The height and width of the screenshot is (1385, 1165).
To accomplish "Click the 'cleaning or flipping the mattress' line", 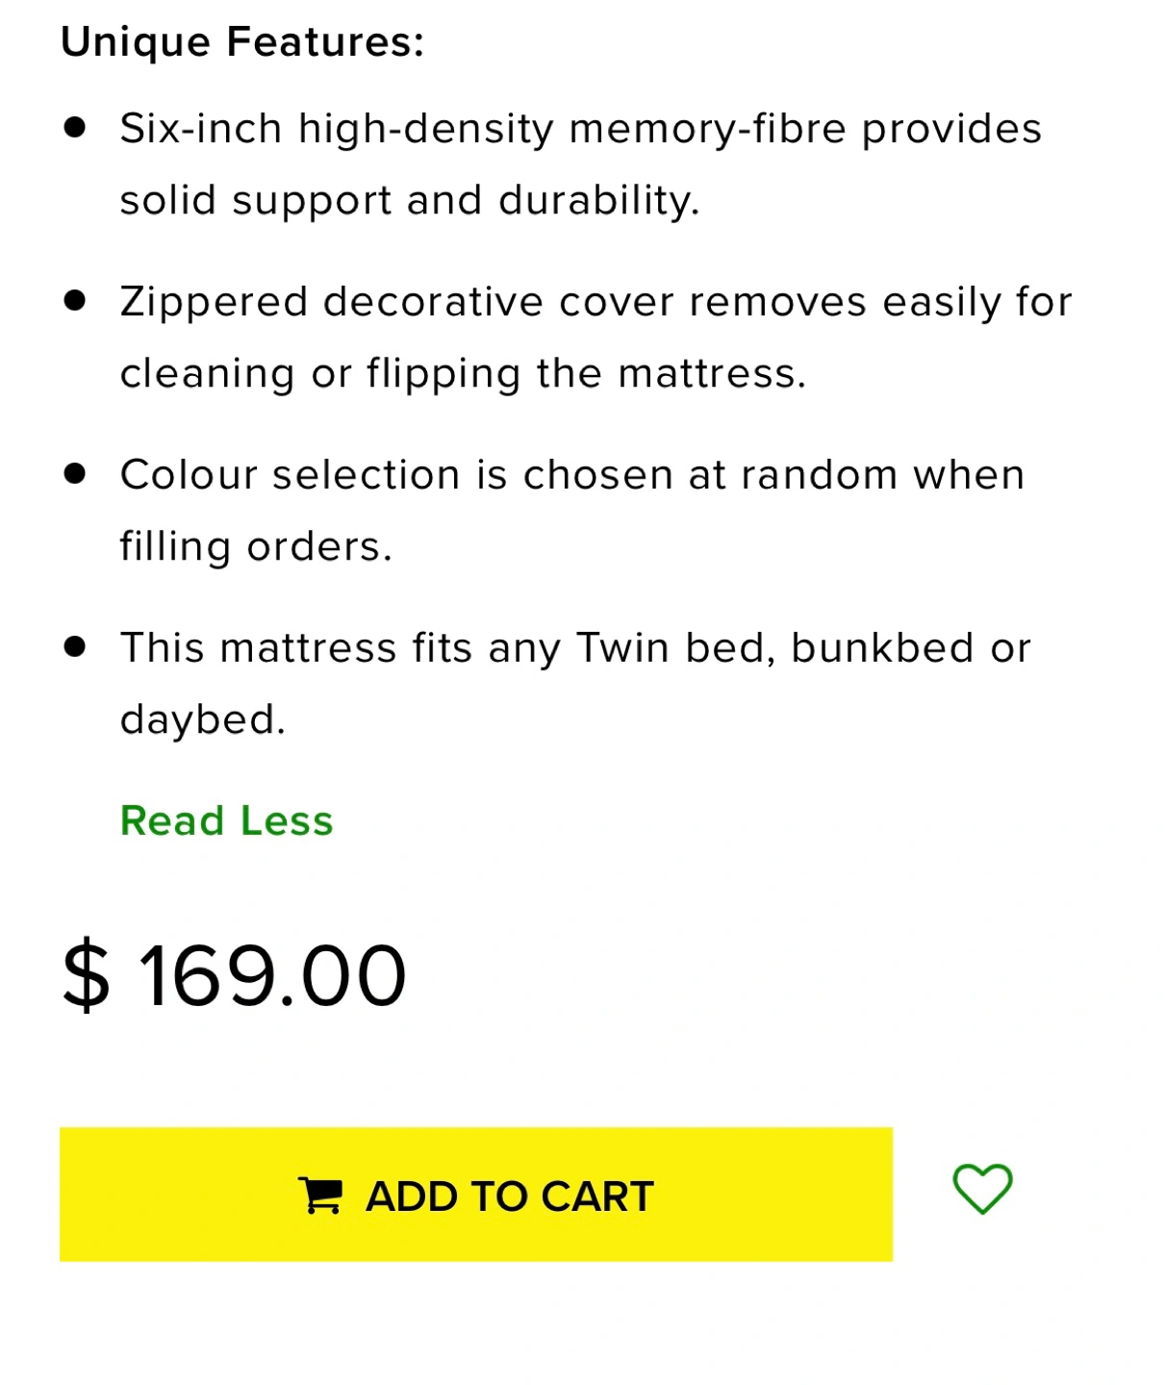I will click(x=463, y=373).
